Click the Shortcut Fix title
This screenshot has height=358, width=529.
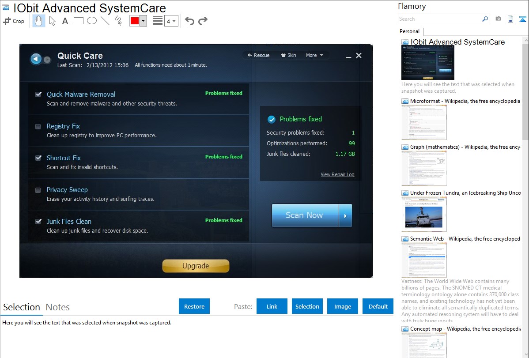click(64, 158)
